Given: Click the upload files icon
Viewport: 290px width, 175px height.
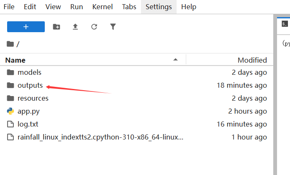Looking at the screenshot, I should [75, 27].
